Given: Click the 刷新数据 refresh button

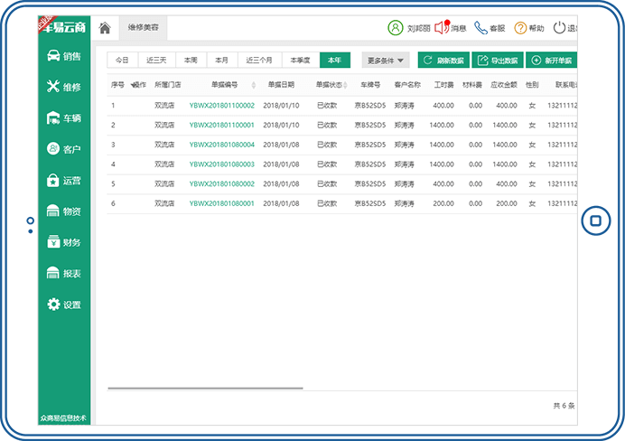Looking at the screenshot, I should [443, 61].
